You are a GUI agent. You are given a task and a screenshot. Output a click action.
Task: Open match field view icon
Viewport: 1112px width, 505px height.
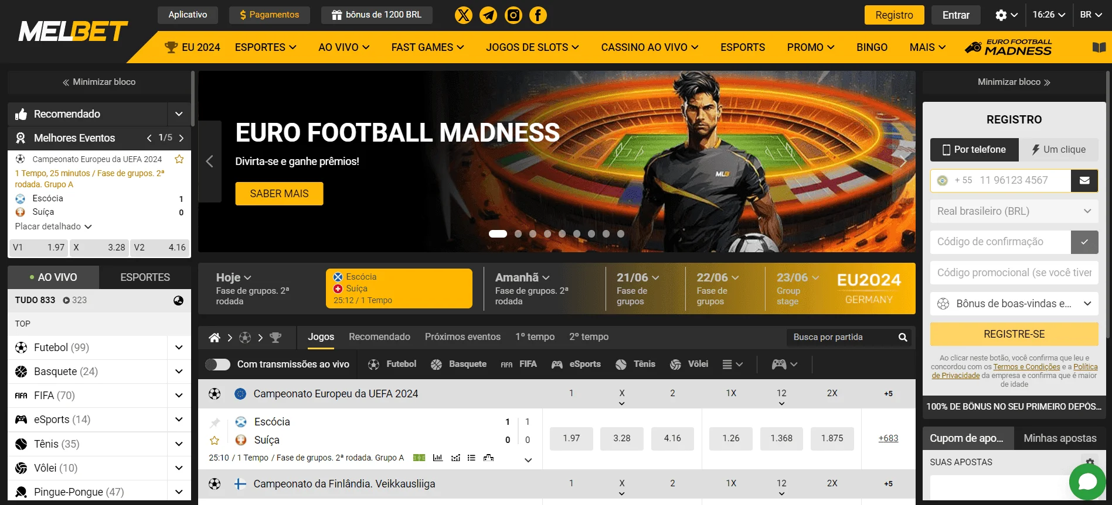point(419,458)
